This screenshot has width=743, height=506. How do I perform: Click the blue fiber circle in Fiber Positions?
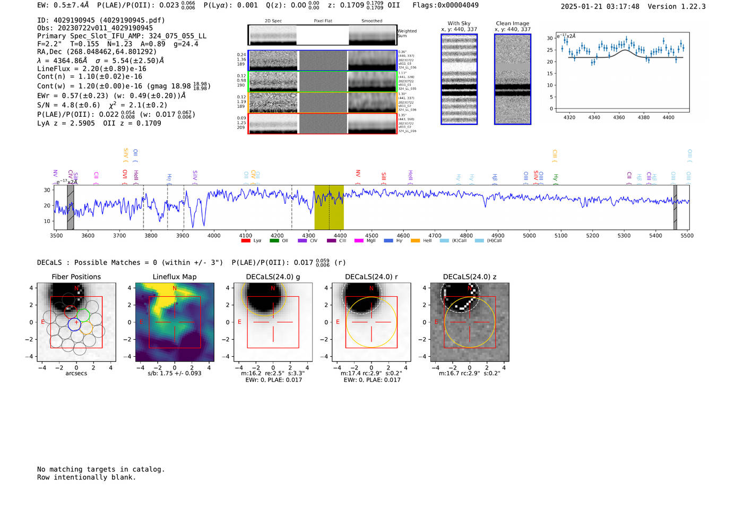pyautogui.click(x=75, y=324)
